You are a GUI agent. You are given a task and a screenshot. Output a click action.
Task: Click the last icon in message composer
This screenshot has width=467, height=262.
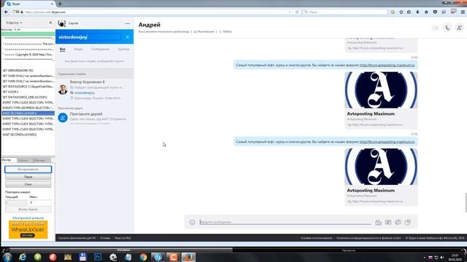tap(408, 222)
